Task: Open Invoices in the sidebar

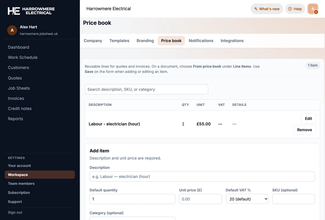Action: click(16, 98)
